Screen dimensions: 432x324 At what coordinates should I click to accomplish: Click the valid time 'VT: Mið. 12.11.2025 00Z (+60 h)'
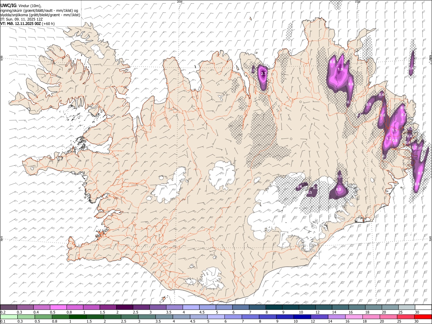27,24
